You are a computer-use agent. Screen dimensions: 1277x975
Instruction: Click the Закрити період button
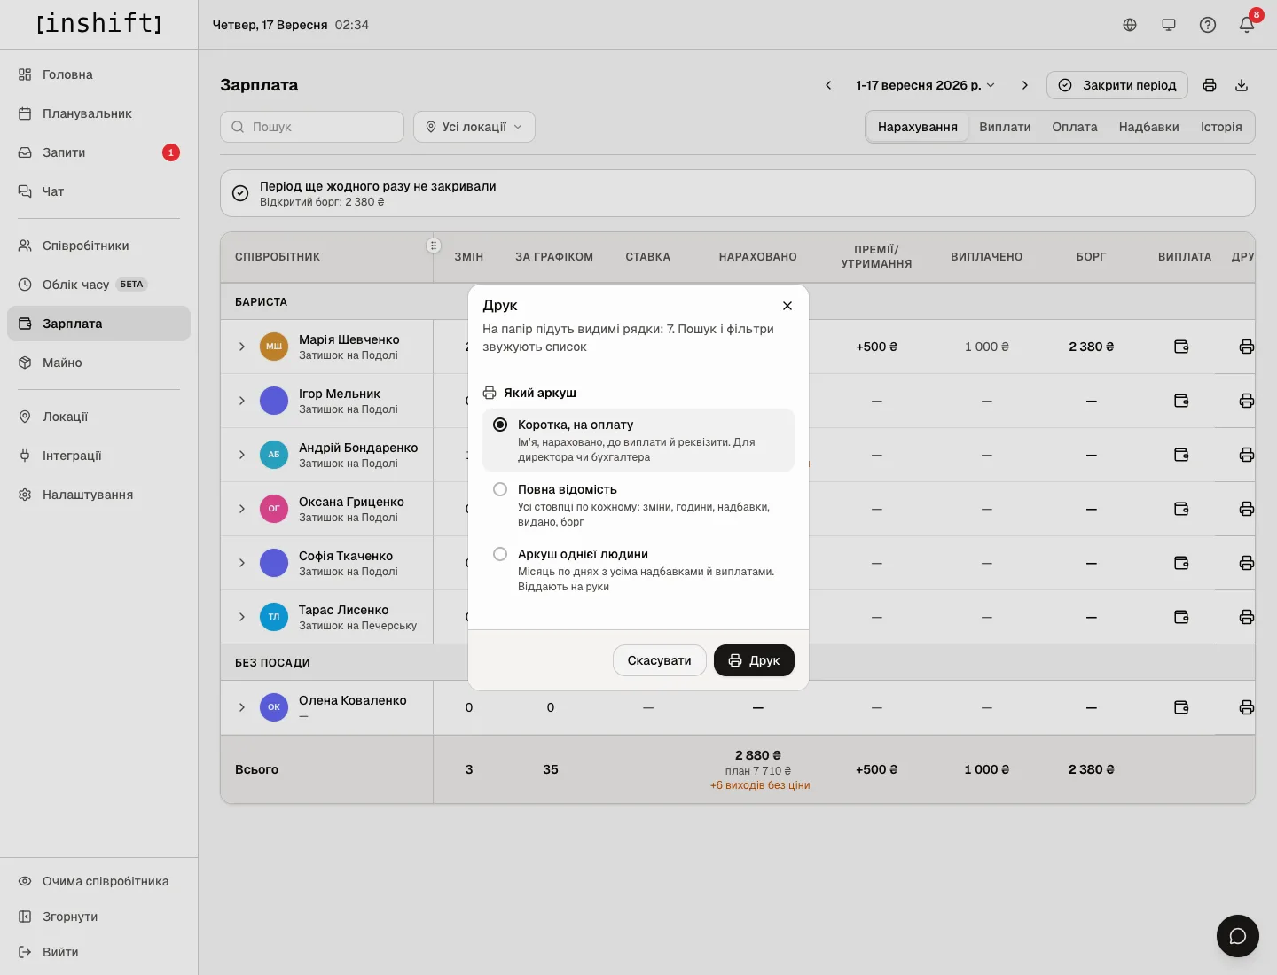click(x=1117, y=85)
